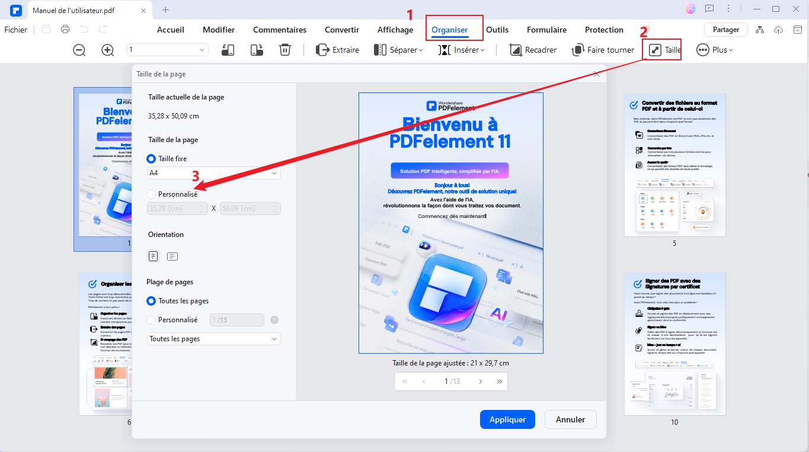Go to last preview page button
Image resolution: width=809 pixels, height=452 pixels.
pos(500,382)
